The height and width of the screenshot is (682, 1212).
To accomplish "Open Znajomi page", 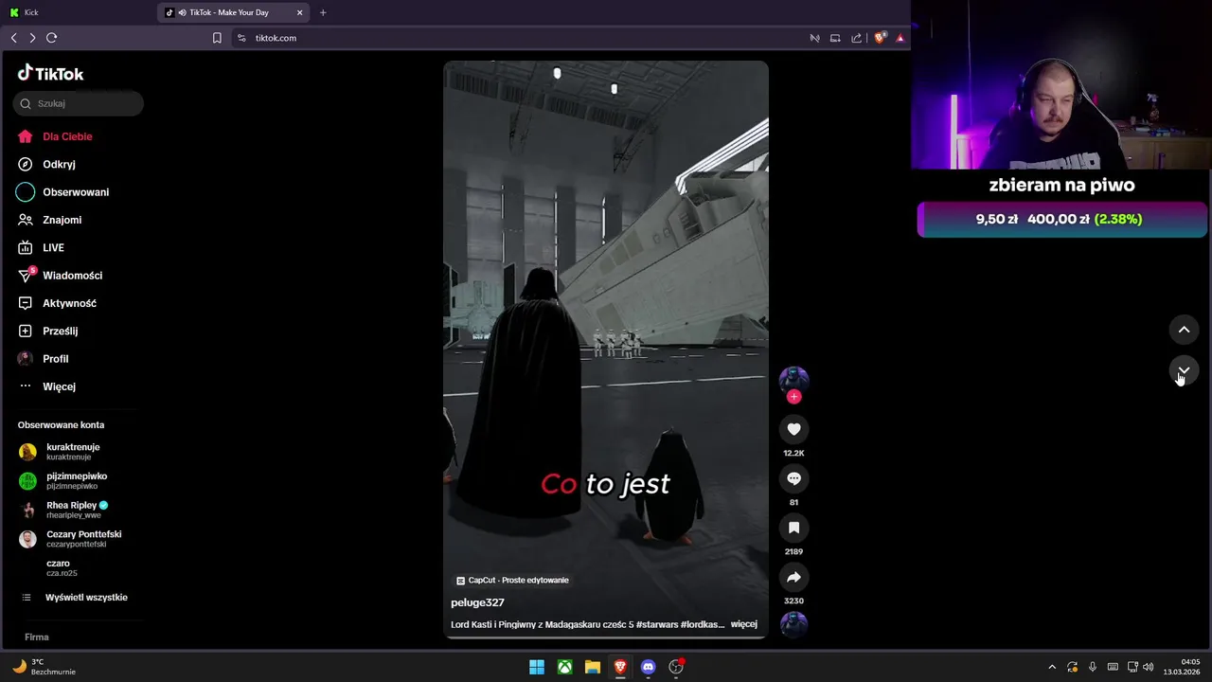I will coord(49,220).
